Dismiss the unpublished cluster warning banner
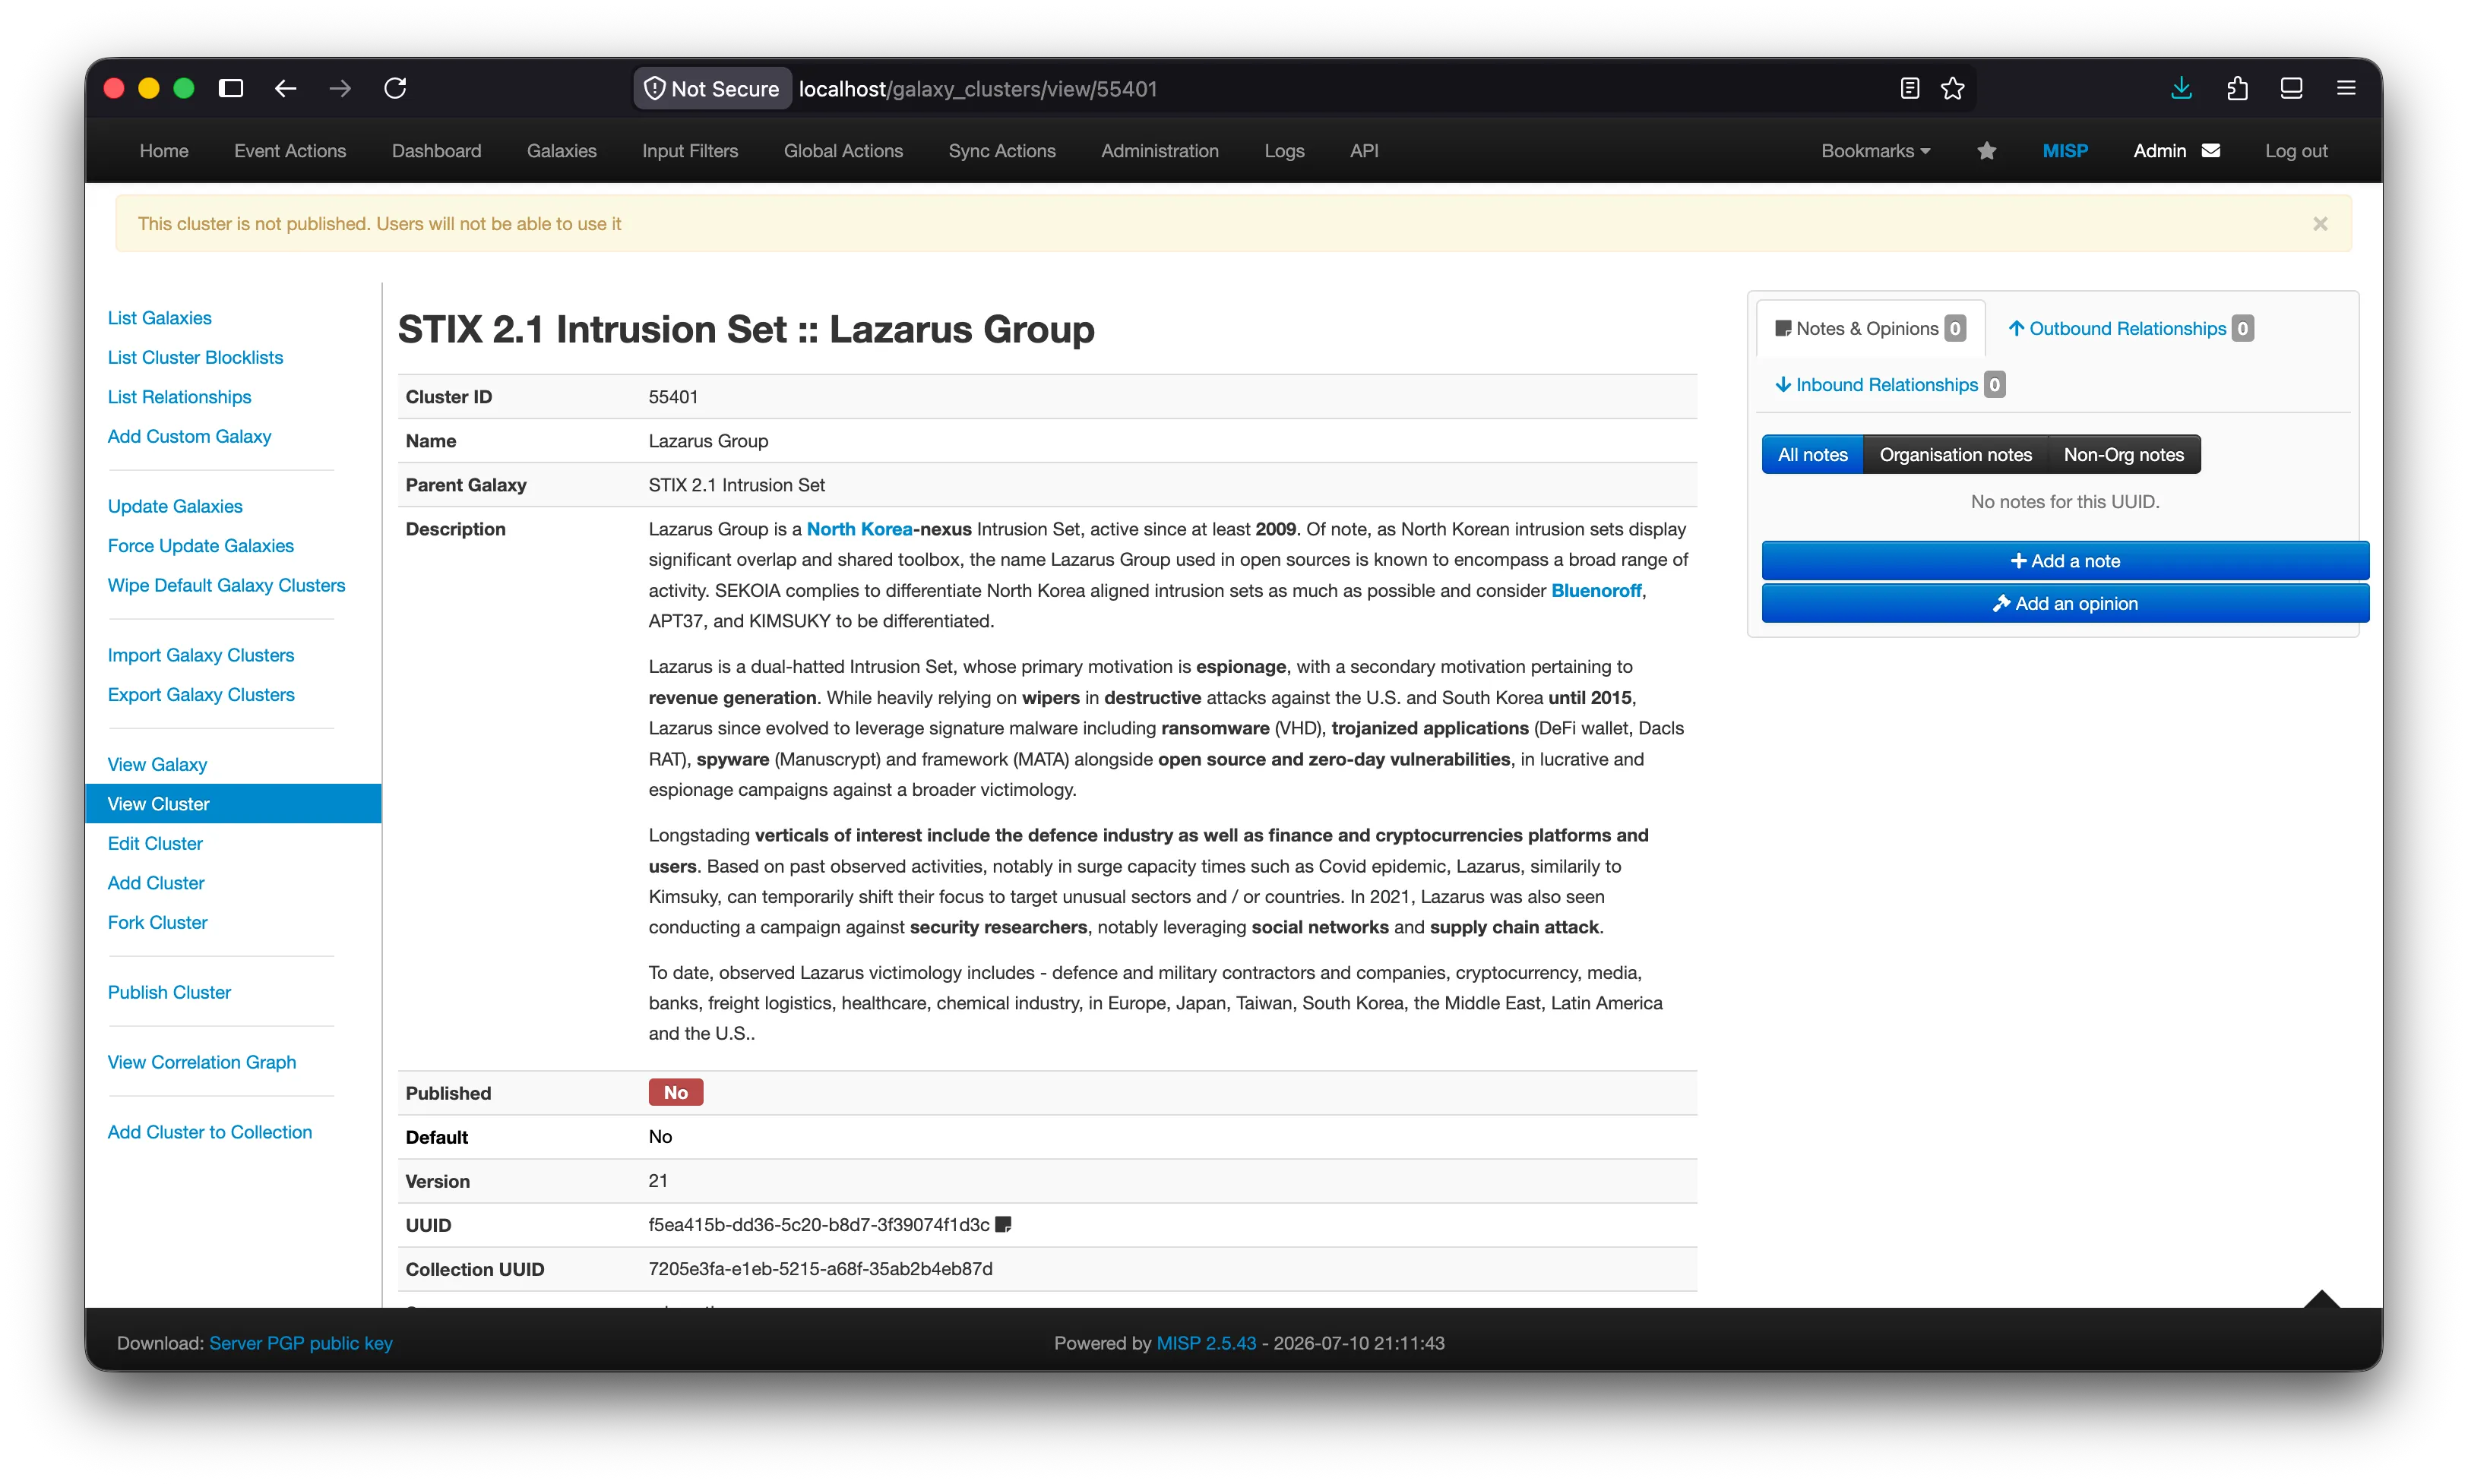This screenshot has width=2468, height=1484. (x=2320, y=224)
